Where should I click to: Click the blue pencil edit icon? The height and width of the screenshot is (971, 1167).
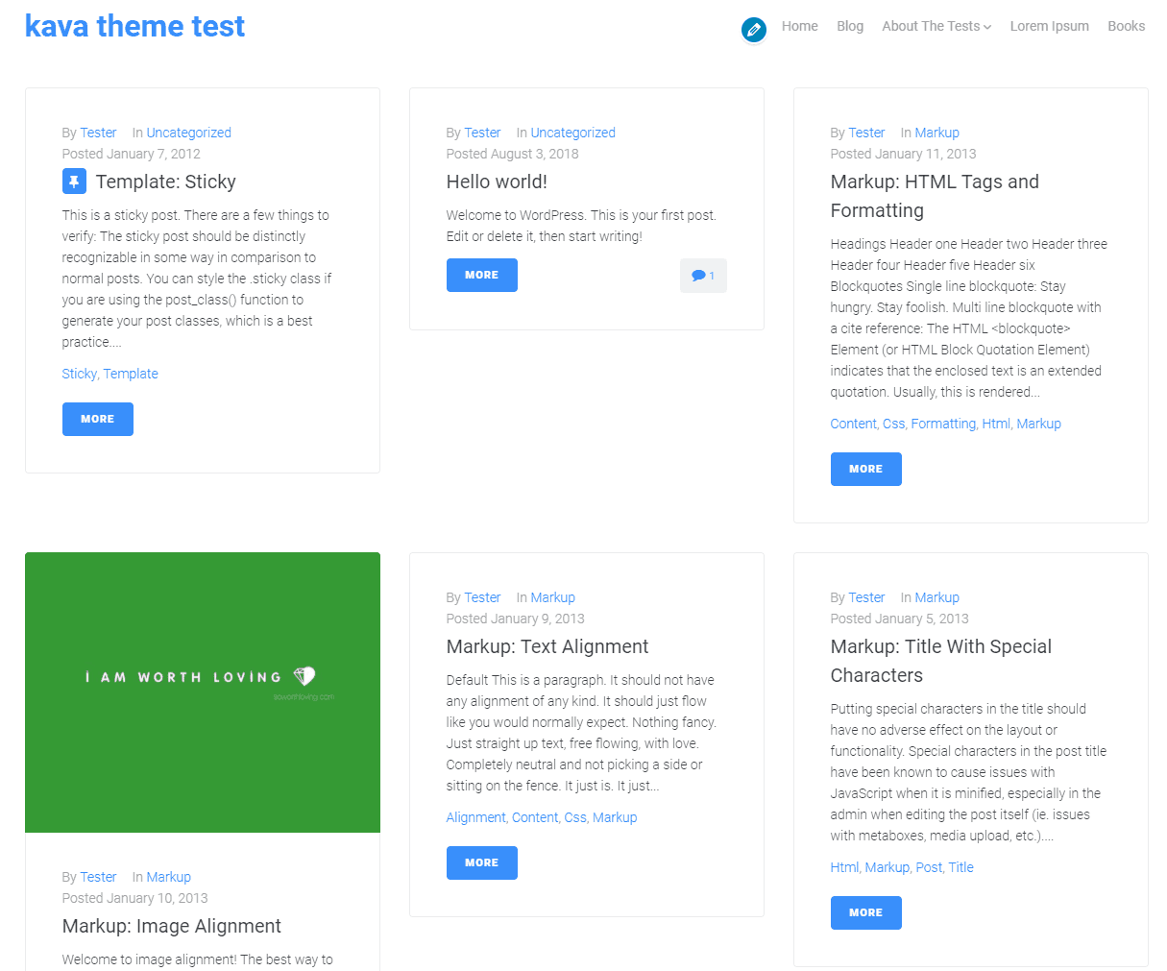pos(754,30)
